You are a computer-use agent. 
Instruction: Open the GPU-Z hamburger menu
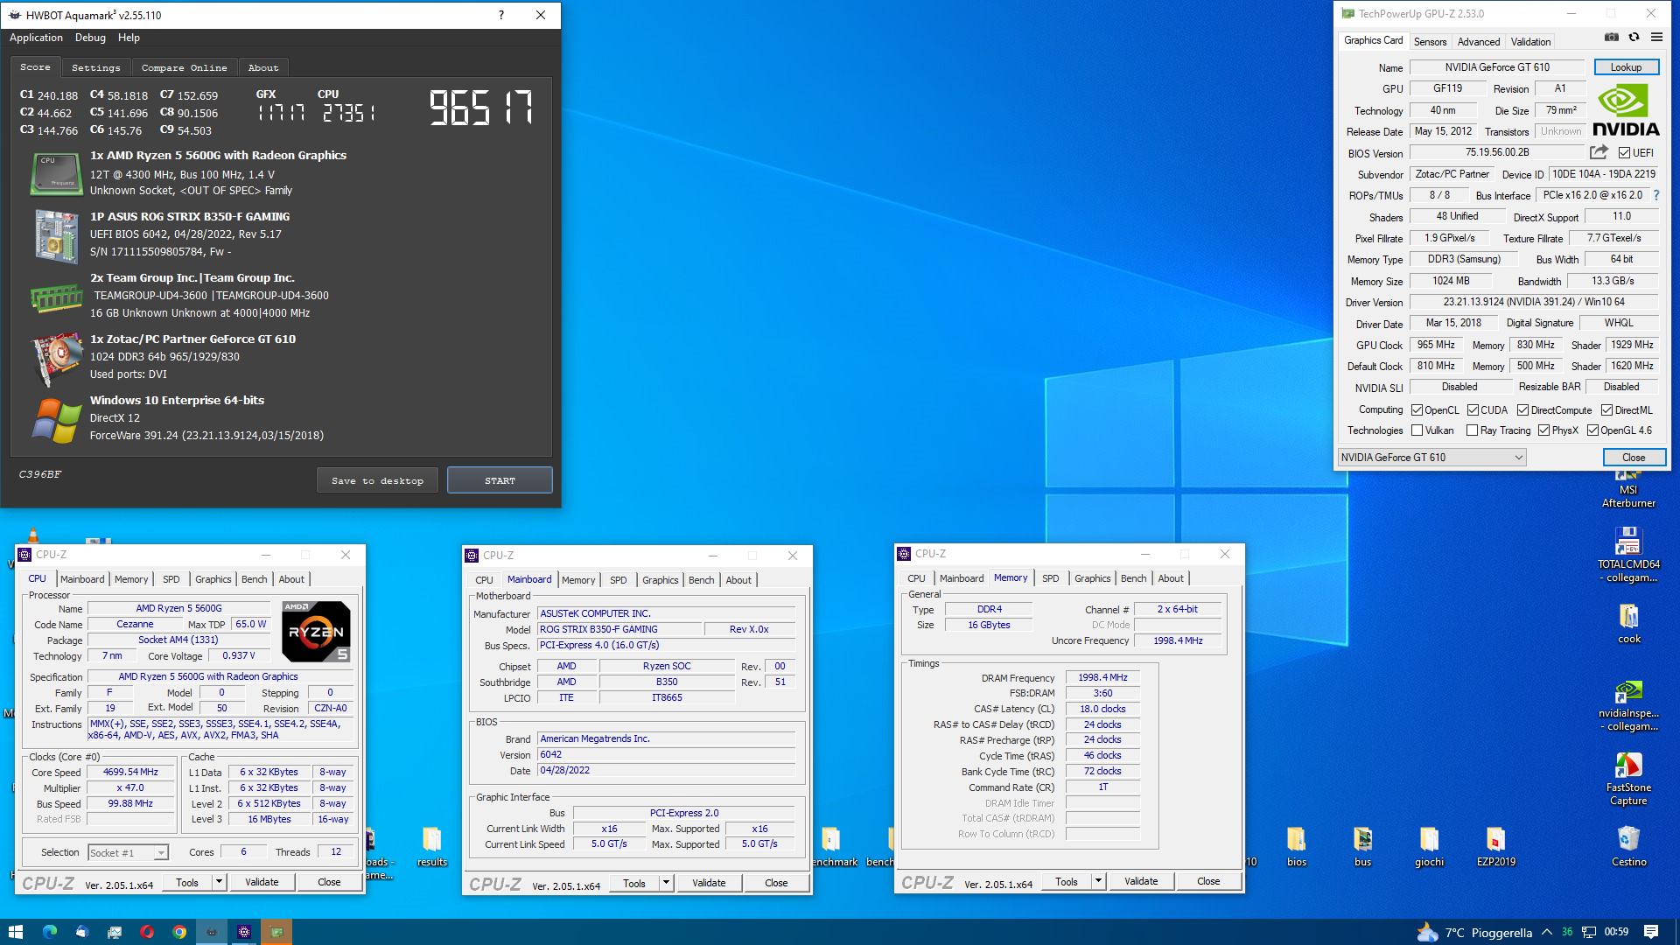1656,38
